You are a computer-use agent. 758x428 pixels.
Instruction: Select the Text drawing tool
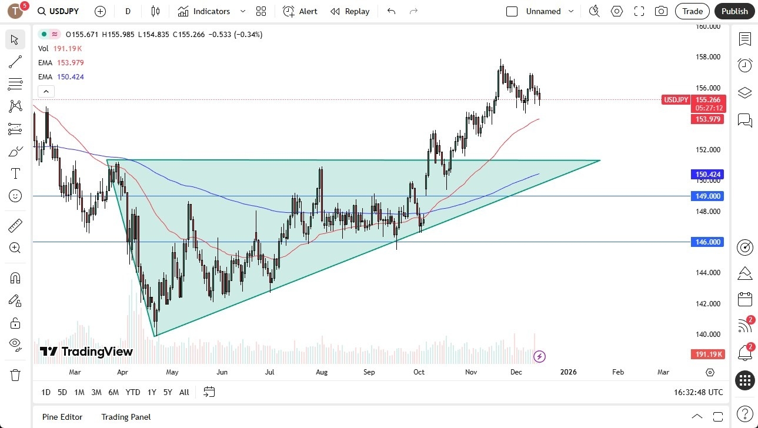pyautogui.click(x=15, y=173)
